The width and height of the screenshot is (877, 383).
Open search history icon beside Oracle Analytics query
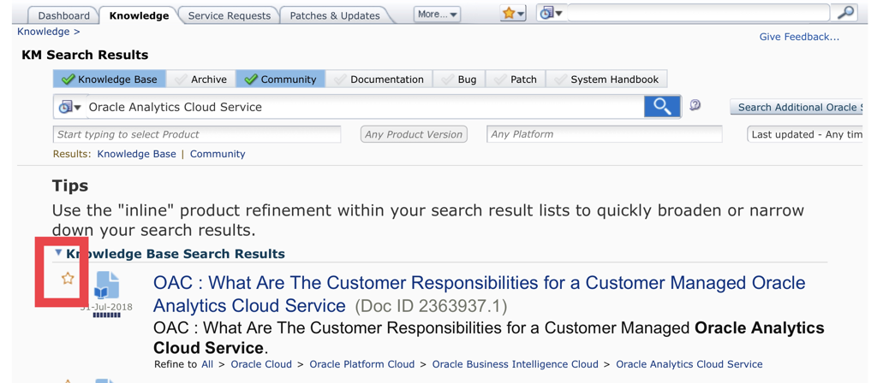tap(70, 107)
